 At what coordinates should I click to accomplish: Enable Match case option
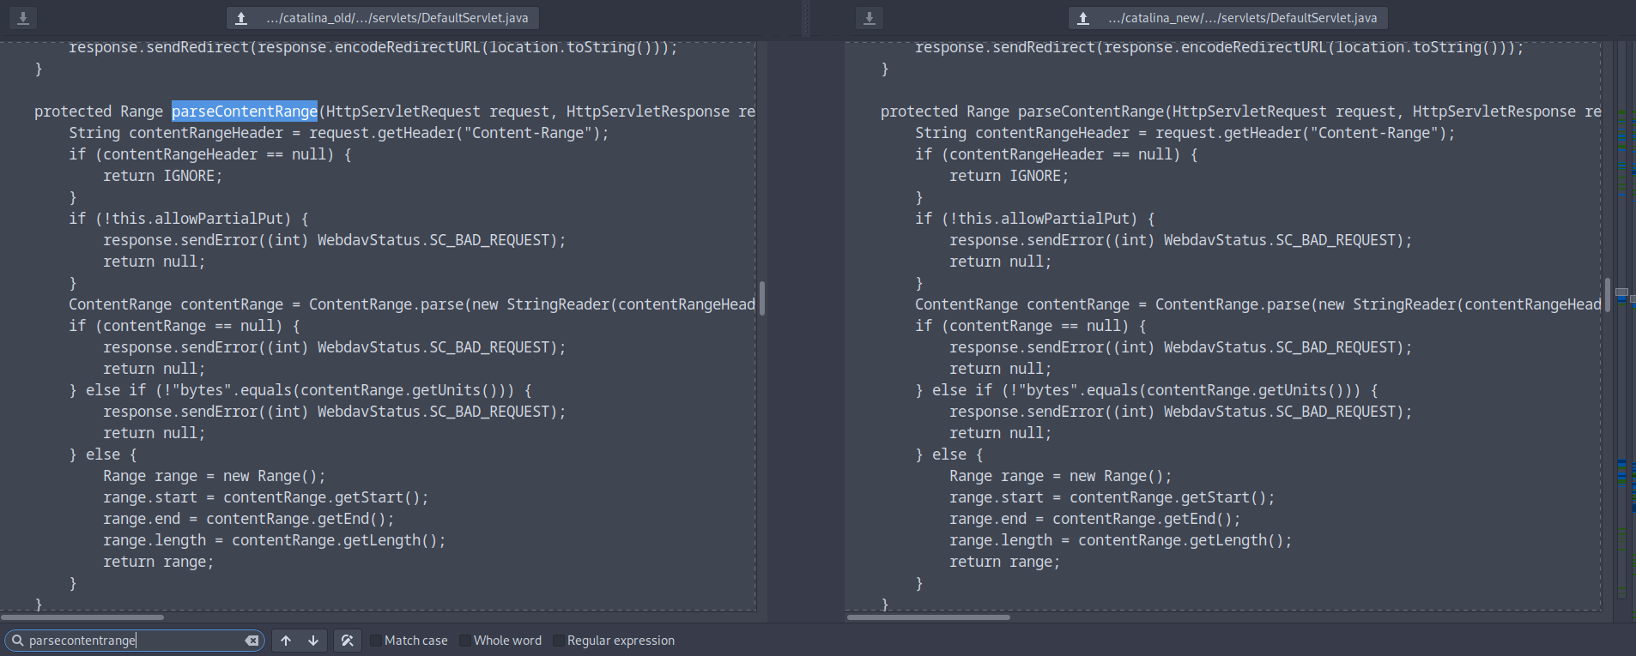tap(409, 641)
